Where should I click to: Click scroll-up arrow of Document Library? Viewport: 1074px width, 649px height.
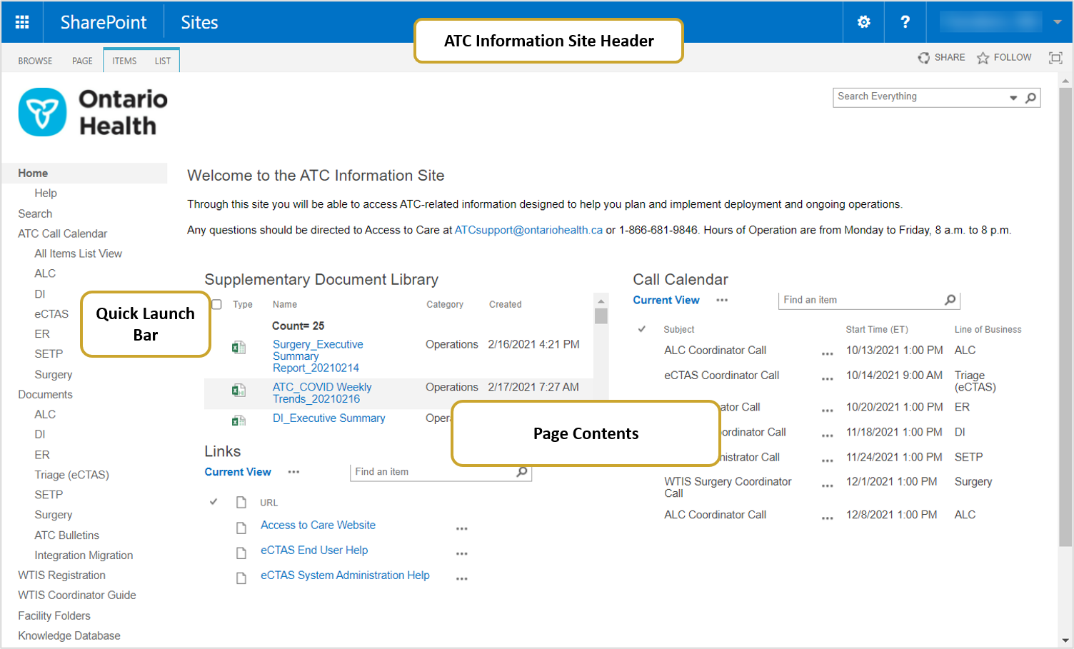tap(601, 301)
